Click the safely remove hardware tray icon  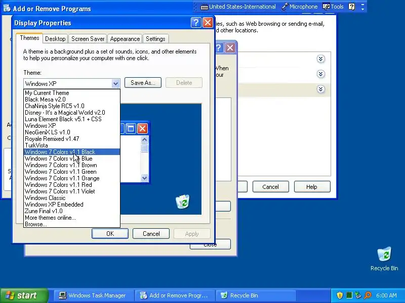(358, 295)
